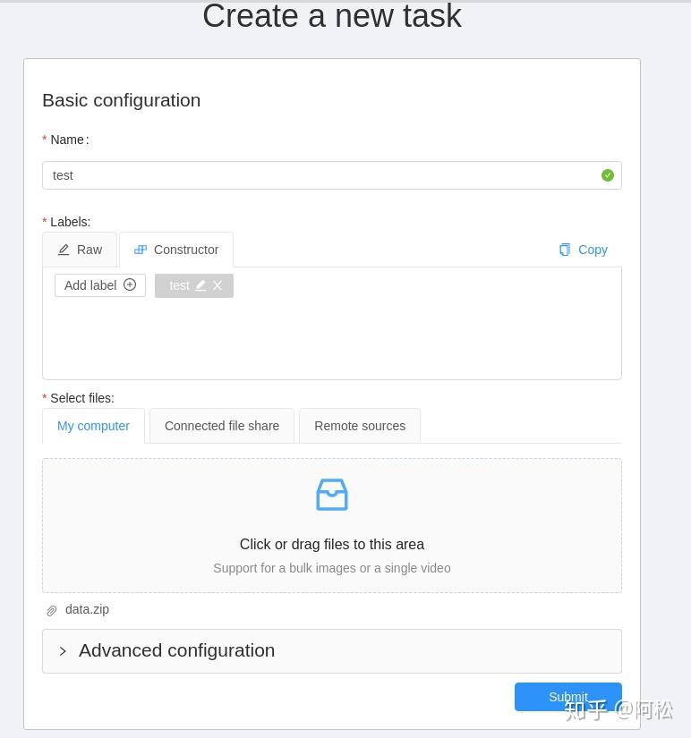This screenshot has height=738, width=691.
Task: Click the Copy labels icon
Action: pyautogui.click(x=565, y=250)
